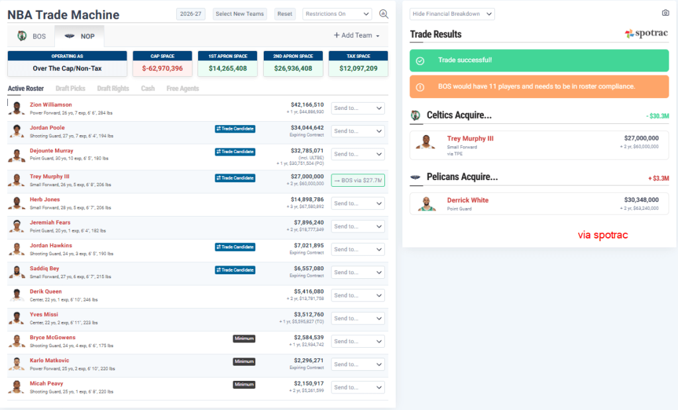Select the Free Agents tab
The image size is (678, 410).
(182, 89)
